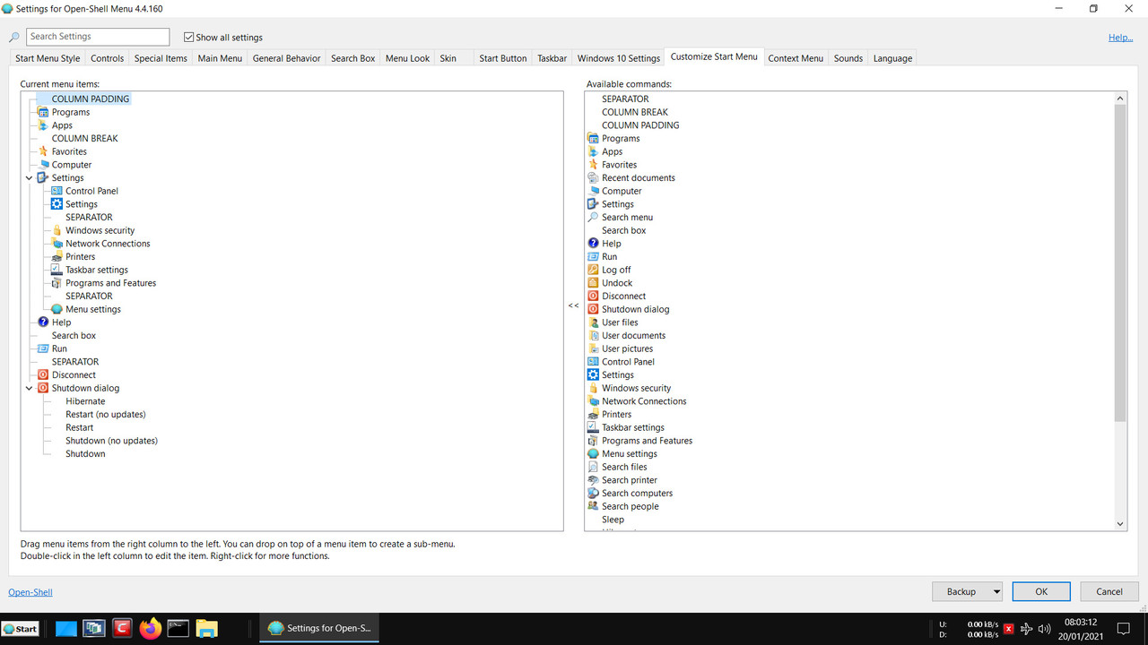Click the Log off icon in Available commands
Image resolution: width=1148 pixels, height=645 pixels.
[593, 270]
